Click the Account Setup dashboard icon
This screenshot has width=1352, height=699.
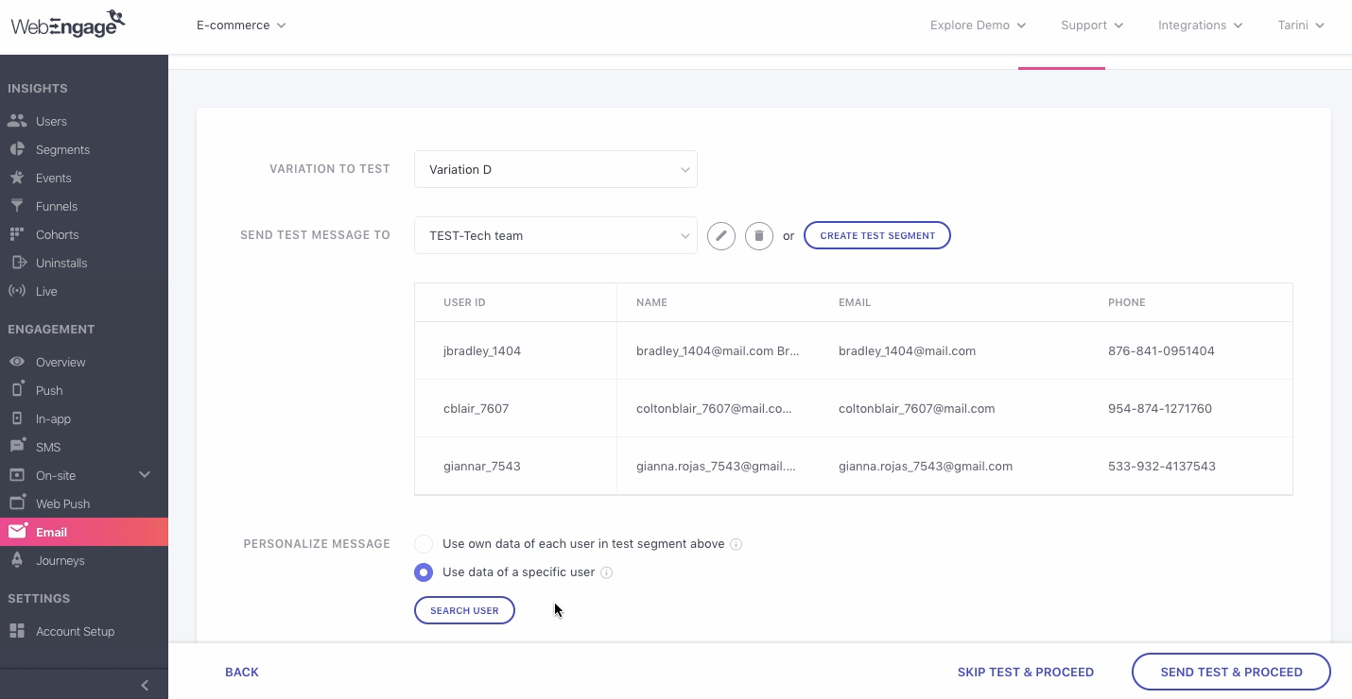click(x=17, y=631)
